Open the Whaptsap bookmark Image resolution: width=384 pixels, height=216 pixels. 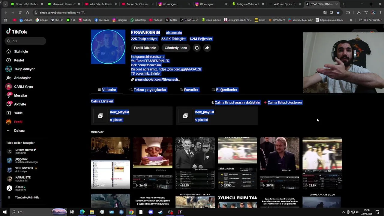[138, 20]
